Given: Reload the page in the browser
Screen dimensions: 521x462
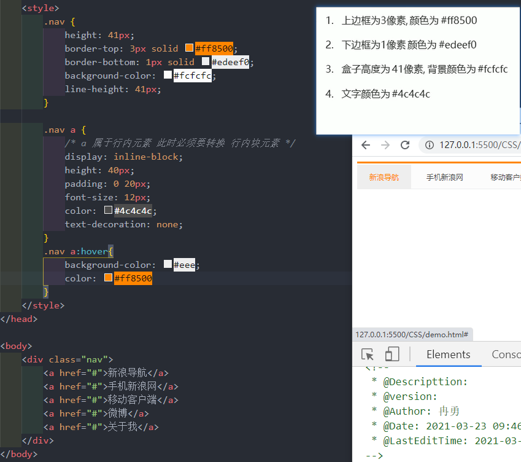Looking at the screenshot, I should pyautogui.click(x=405, y=145).
